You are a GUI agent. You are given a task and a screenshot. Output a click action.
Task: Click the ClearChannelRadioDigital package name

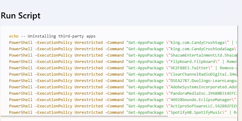tap(204, 74)
